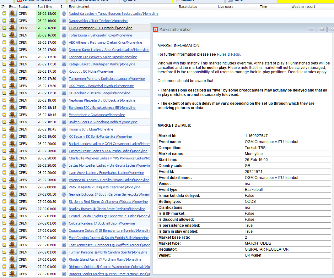Image resolution: width=334 pixels, height=278 pixels.
Task: Toggle IP checkbox for UU-Korihait v Helsinki Seagulls
Action: [x=4, y=93]
